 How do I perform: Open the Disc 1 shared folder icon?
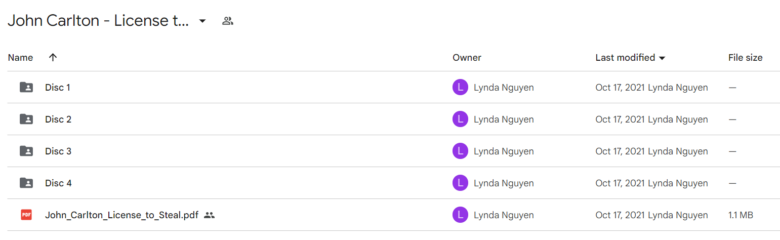click(26, 88)
